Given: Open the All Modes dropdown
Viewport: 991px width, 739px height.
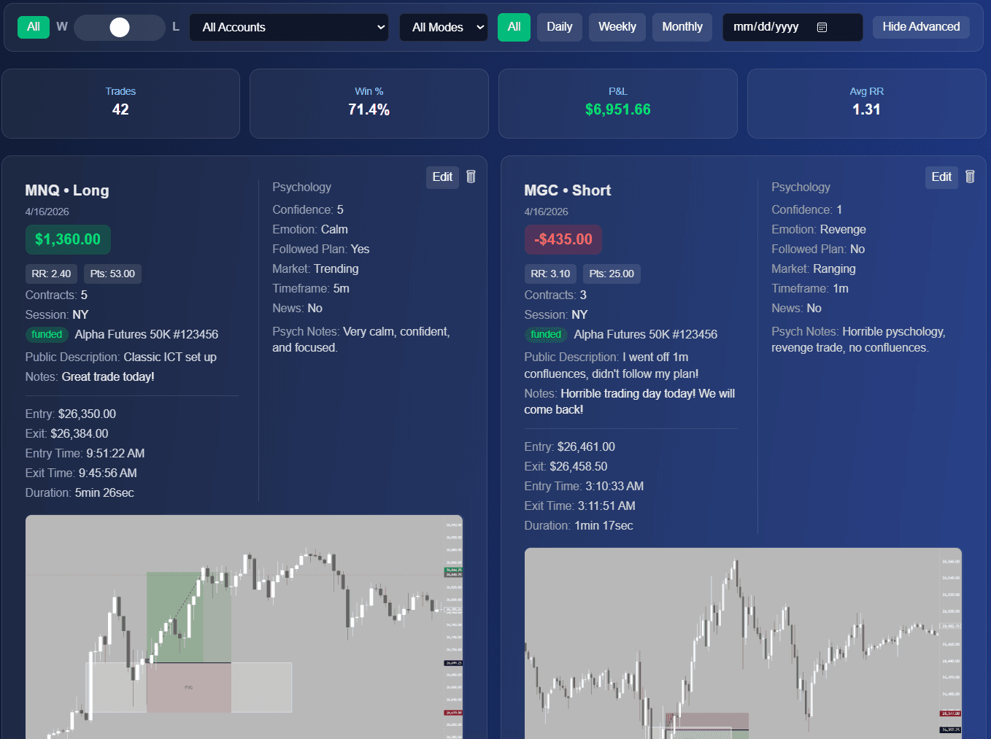Looking at the screenshot, I should click(x=444, y=27).
